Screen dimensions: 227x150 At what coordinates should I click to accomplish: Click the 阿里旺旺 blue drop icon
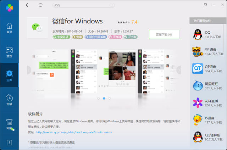point(198,86)
